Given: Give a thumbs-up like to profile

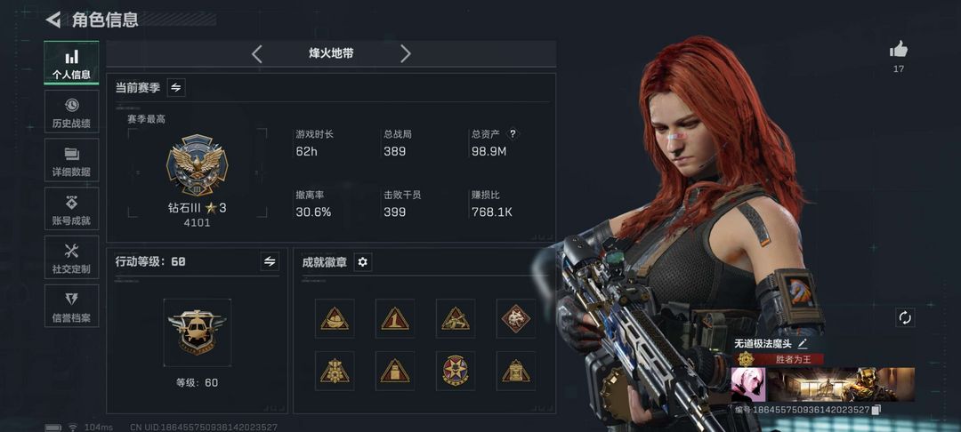Looking at the screenshot, I should (899, 50).
